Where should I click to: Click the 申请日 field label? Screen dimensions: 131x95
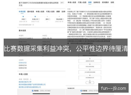(45, 36)
